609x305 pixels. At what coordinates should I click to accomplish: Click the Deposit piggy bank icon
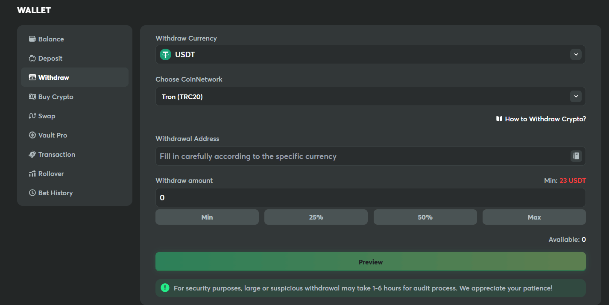32,58
